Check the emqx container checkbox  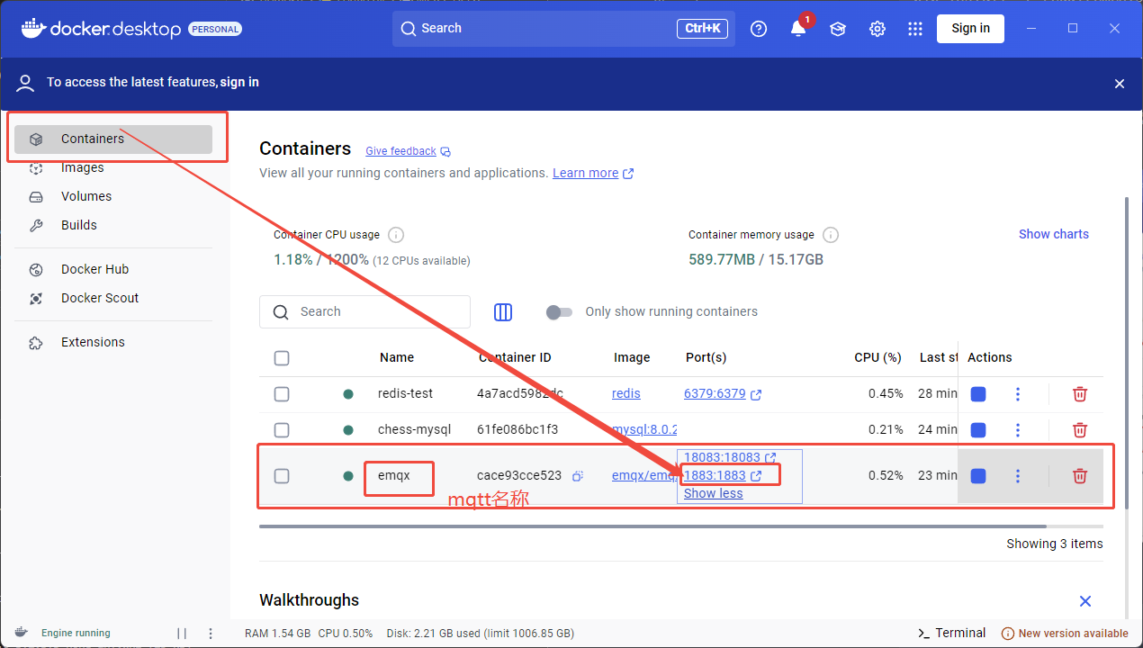point(282,476)
